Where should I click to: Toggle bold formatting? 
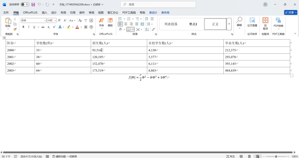point(23,27)
